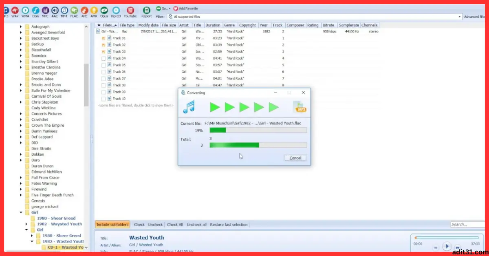The image size is (489, 256).
Task: Click the Total progress bar
Action: coord(258,145)
